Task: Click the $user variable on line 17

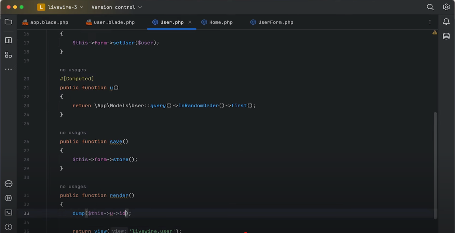Action: tap(146, 43)
